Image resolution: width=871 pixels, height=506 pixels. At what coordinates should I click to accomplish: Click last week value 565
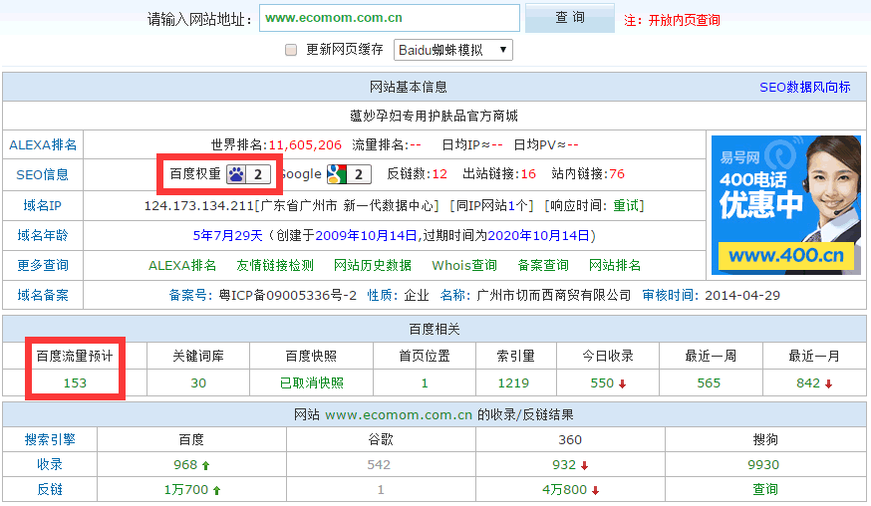pyautogui.click(x=709, y=383)
